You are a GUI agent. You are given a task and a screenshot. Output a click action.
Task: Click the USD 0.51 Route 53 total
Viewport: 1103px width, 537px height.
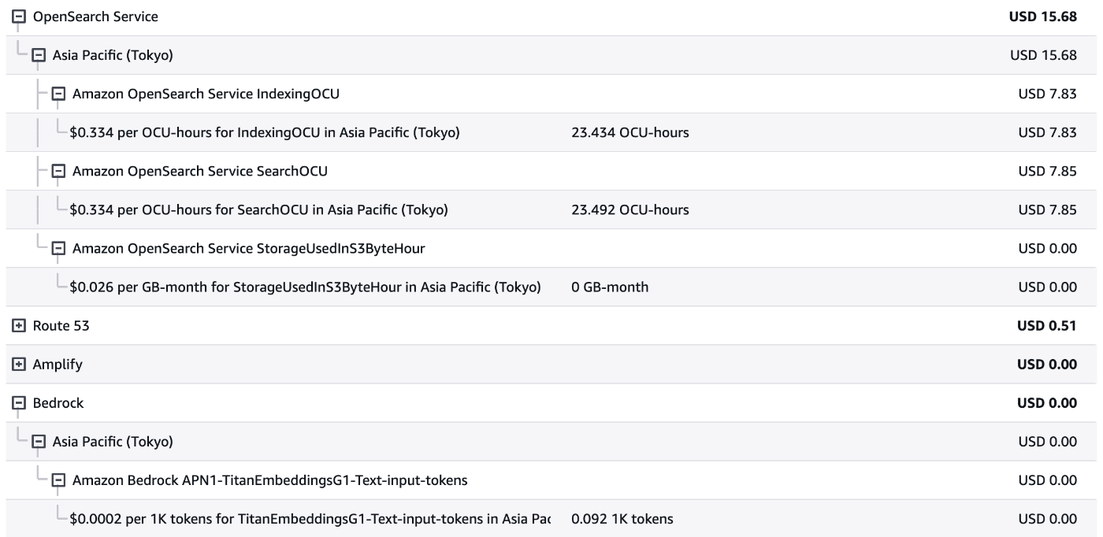[x=1046, y=325]
